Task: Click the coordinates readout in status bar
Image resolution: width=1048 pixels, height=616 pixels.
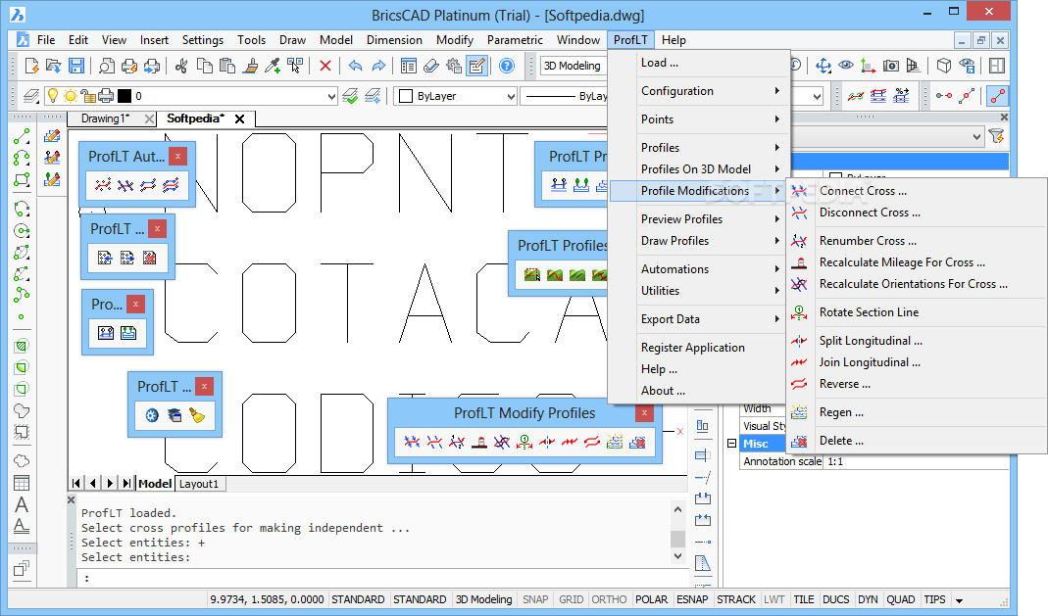Action: click(267, 599)
